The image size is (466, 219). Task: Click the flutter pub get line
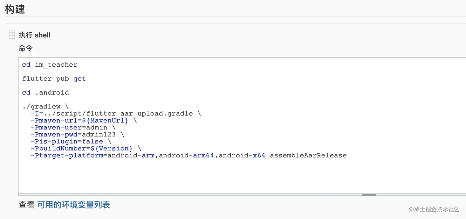[x=54, y=79]
